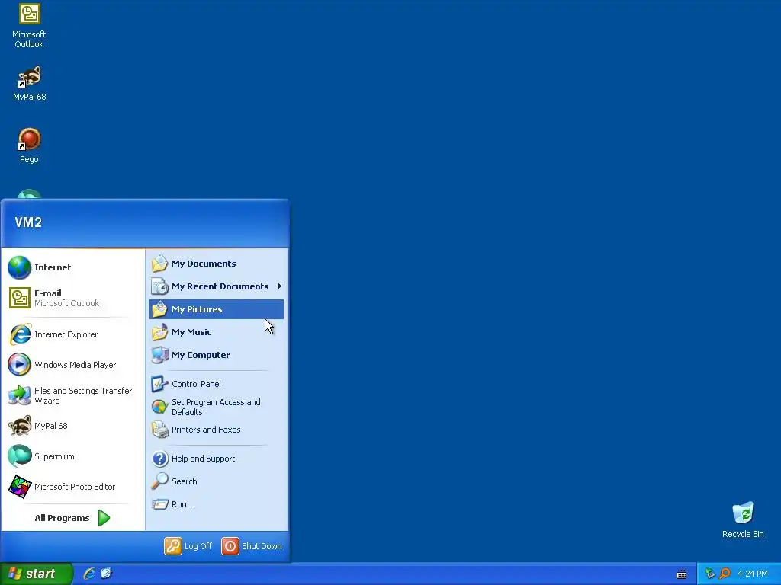Image resolution: width=781 pixels, height=585 pixels.
Task: Launch Internet Explorer from Quick Launch
Action: coord(89,574)
